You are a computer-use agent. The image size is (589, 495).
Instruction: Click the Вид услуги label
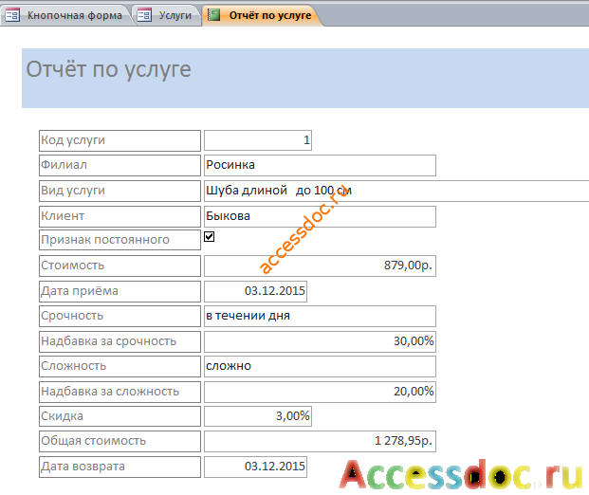(120, 191)
